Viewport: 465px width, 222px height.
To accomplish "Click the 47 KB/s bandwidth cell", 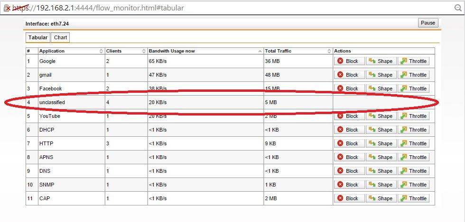I will (205, 75).
